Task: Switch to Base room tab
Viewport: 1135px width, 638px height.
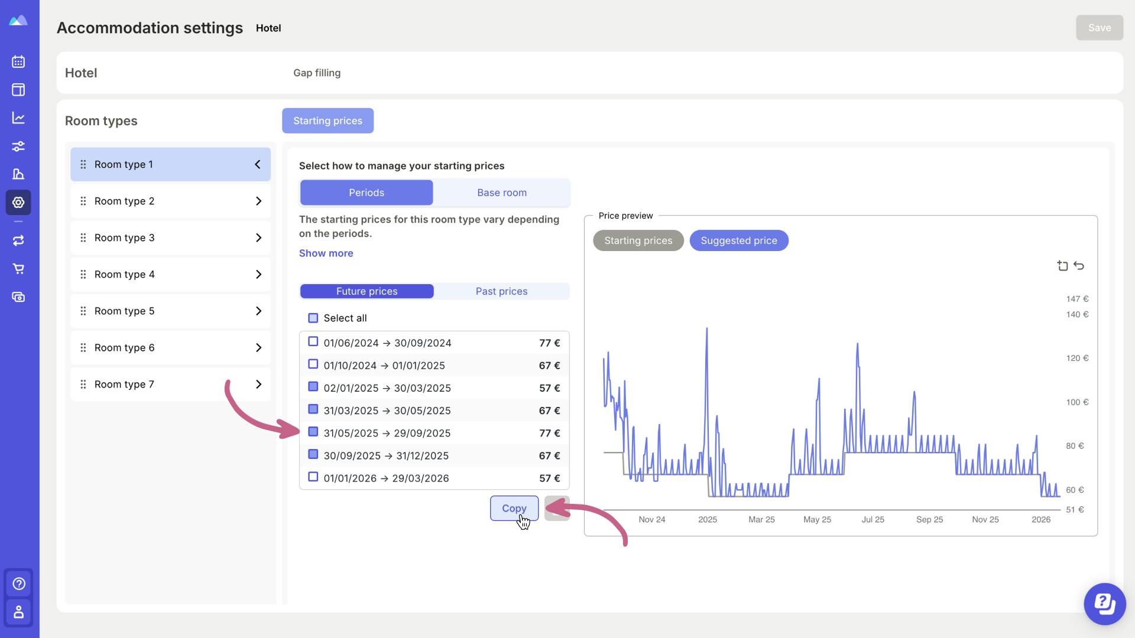Action: tap(501, 191)
